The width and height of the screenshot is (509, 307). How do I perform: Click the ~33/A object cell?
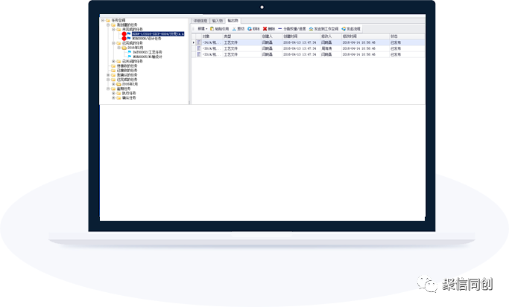[212, 54]
